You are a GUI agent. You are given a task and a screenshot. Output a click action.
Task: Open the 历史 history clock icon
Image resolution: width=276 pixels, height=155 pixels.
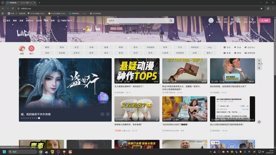(245, 20)
